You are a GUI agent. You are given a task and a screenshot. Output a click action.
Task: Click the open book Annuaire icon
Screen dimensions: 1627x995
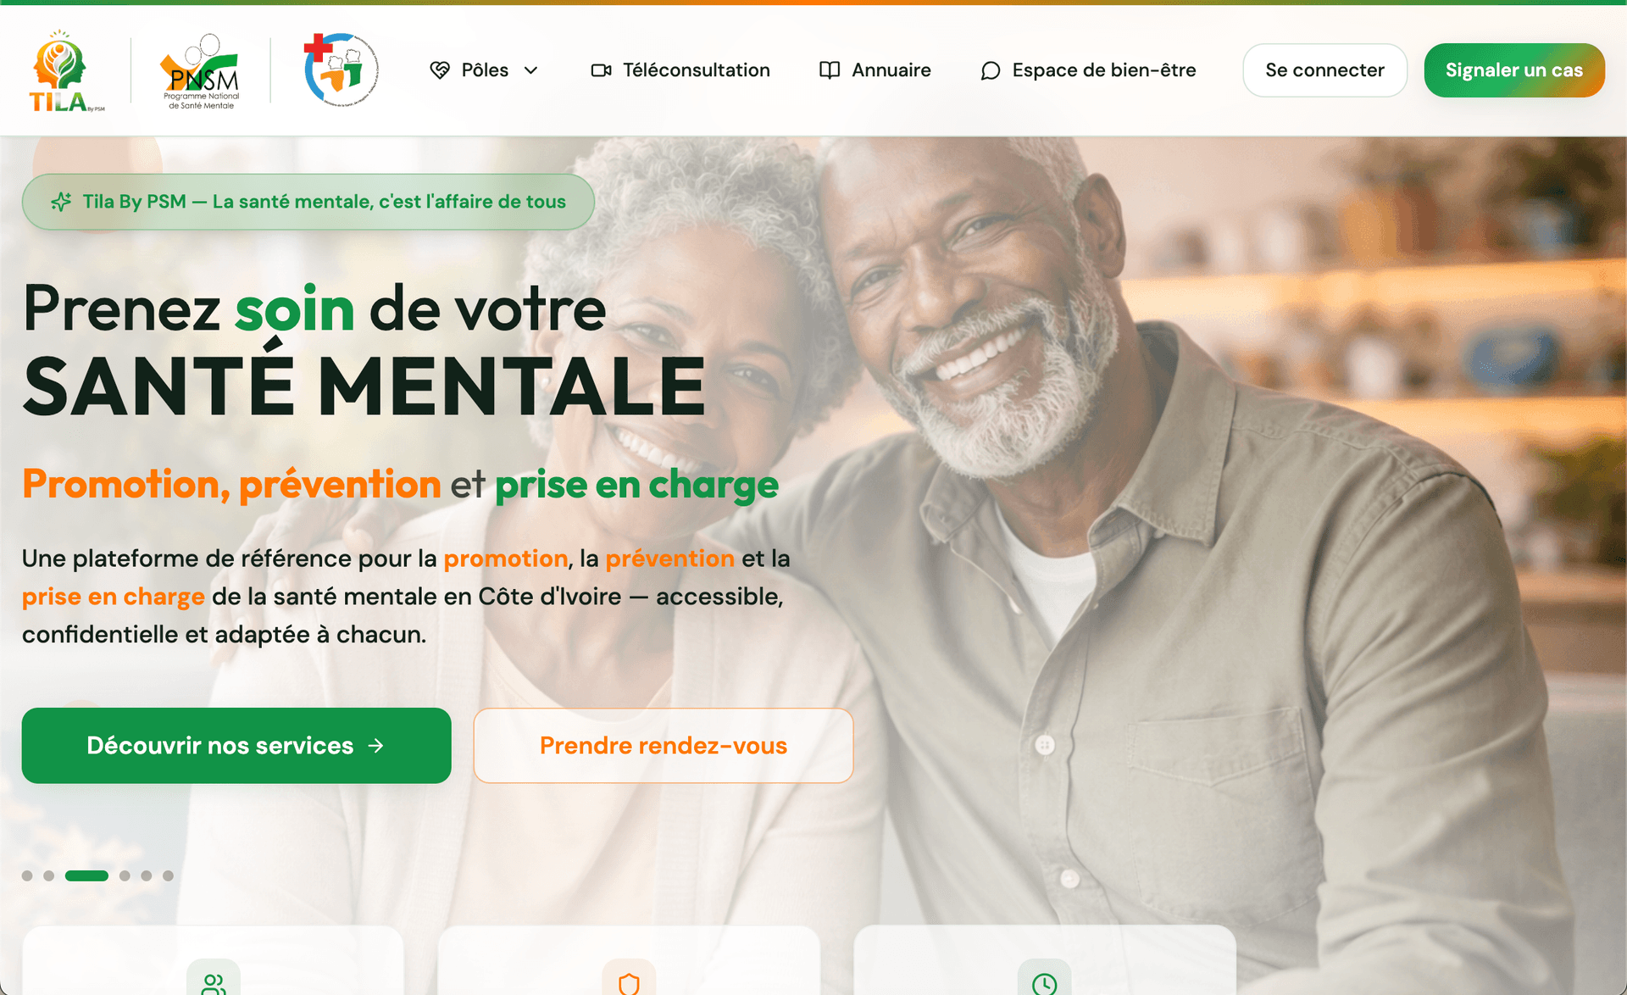(830, 70)
